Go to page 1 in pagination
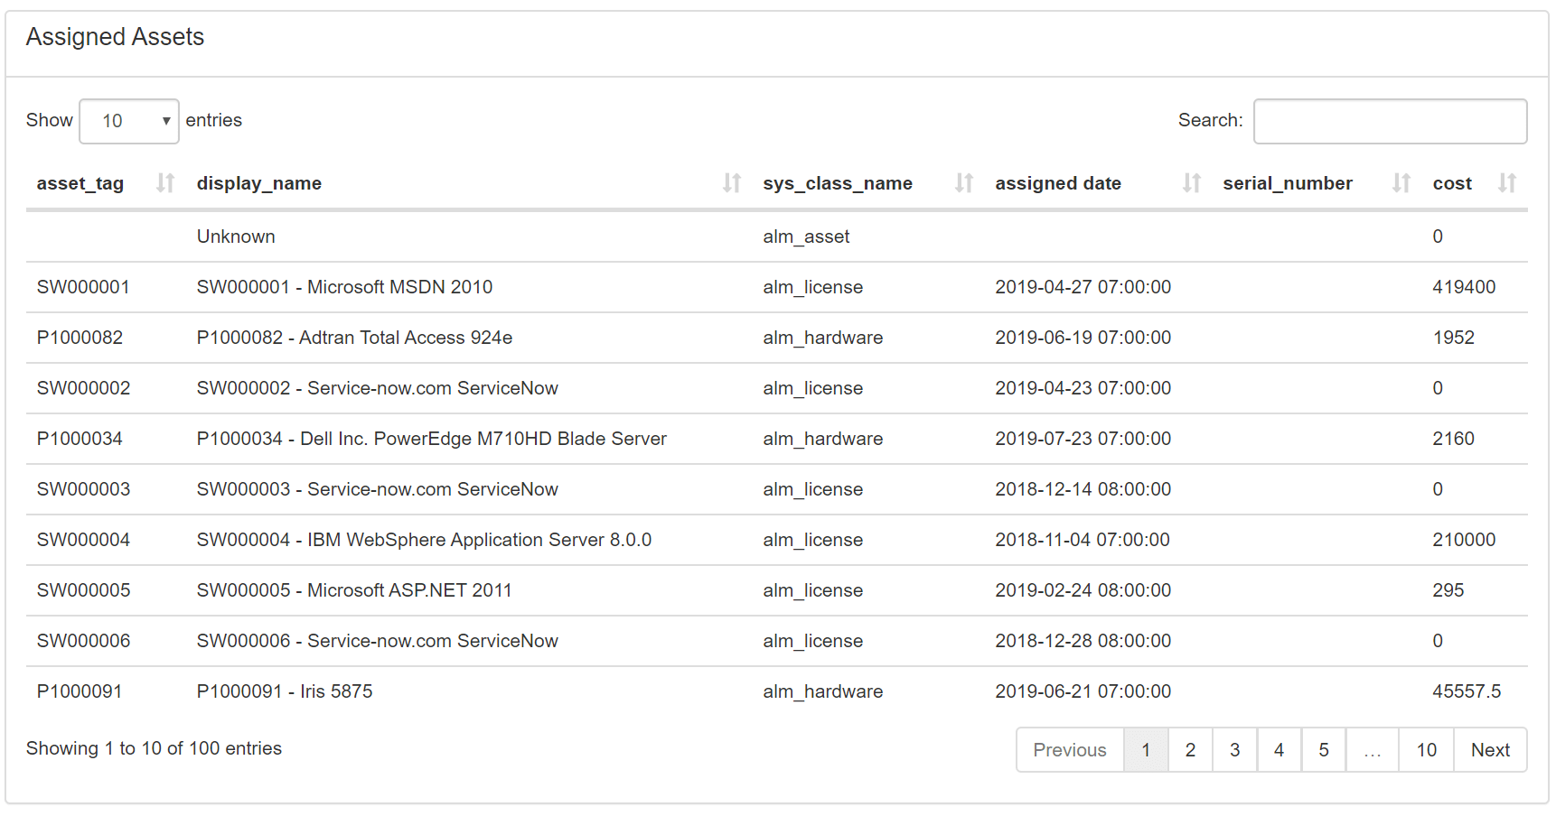Screen dimensions: 1556x816 1146,750
